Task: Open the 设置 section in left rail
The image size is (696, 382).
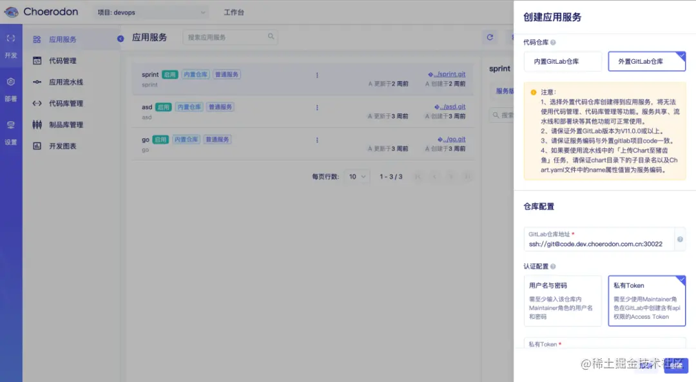Action: pos(11,133)
